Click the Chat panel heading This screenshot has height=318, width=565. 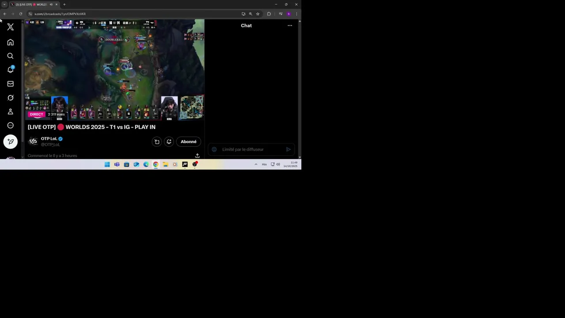point(246,26)
